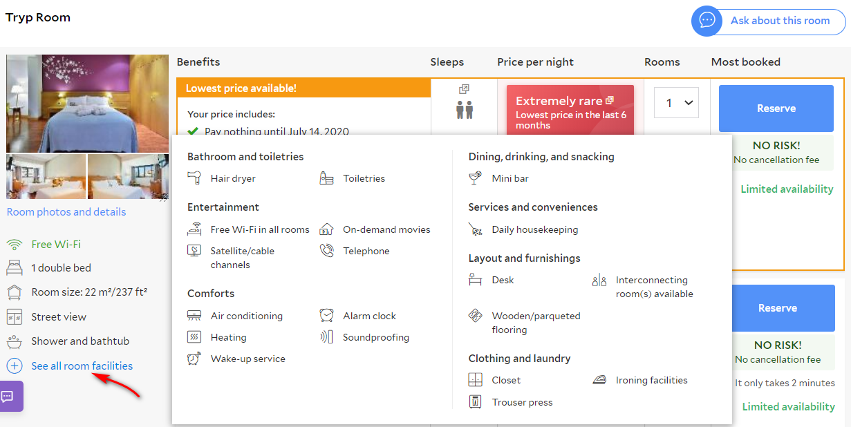Viewport: 851px width, 427px height.
Task: Click the Comforts heading
Action: click(211, 294)
